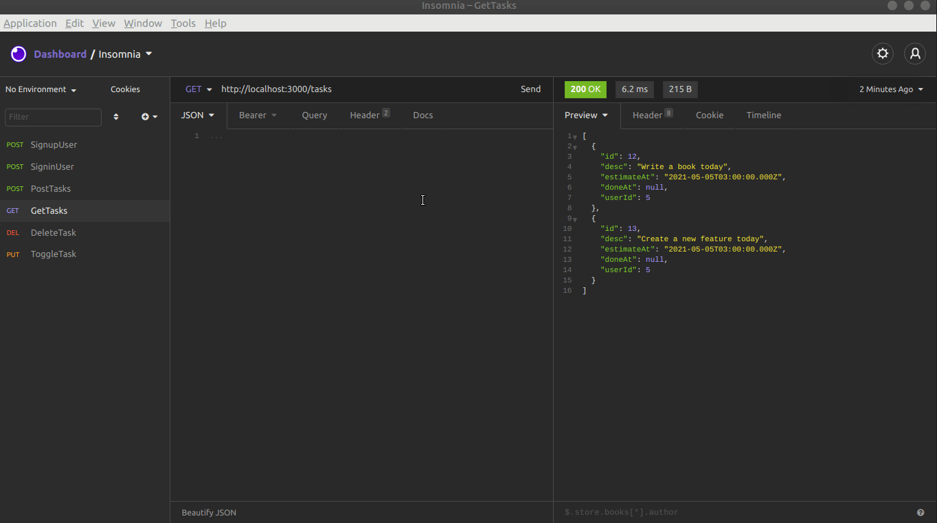Screen dimensions: 937x523
Task: Open the 2 Minutes Ago history dropdown
Action: coord(890,89)
